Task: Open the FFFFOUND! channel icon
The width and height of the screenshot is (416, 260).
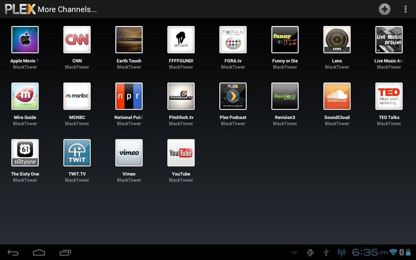Action: (x=181, y=39)
